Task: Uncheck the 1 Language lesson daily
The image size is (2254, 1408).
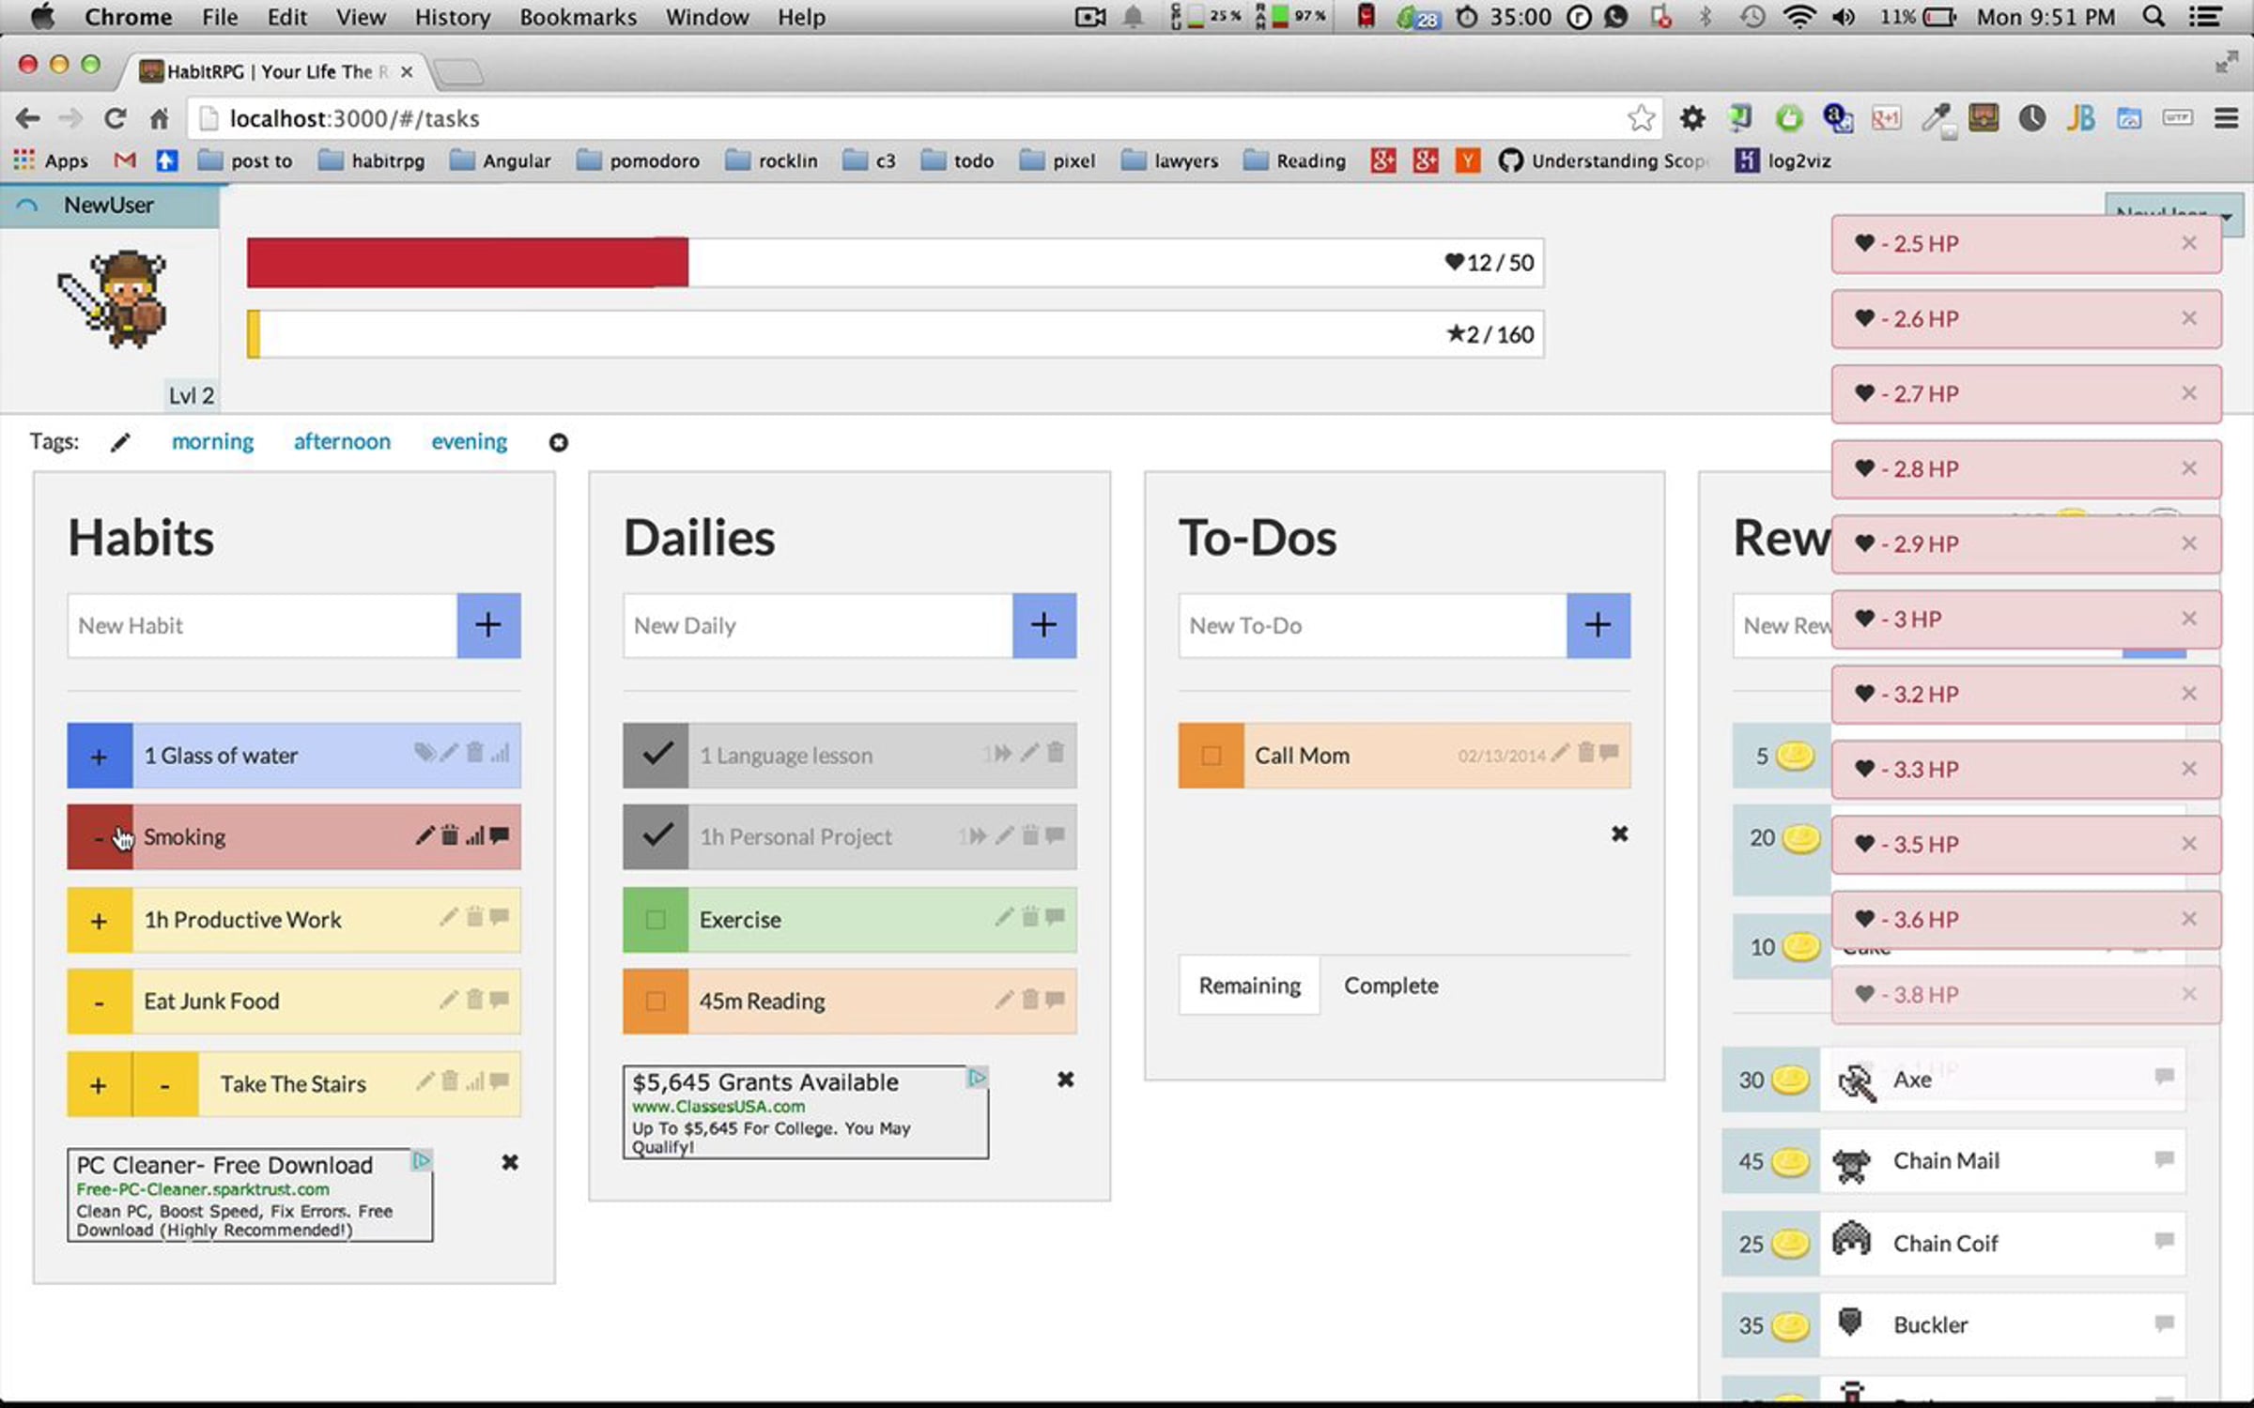Action: 656,755
